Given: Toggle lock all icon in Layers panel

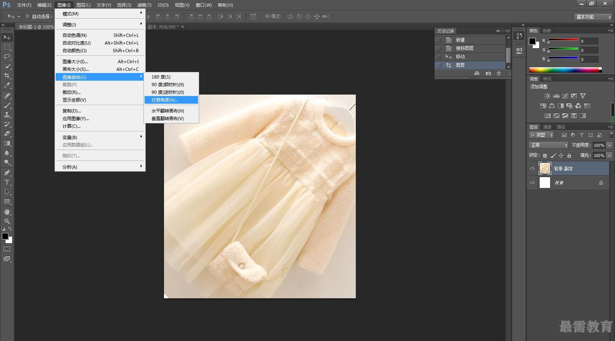Looking at the screenshot, I should (569, 156).
